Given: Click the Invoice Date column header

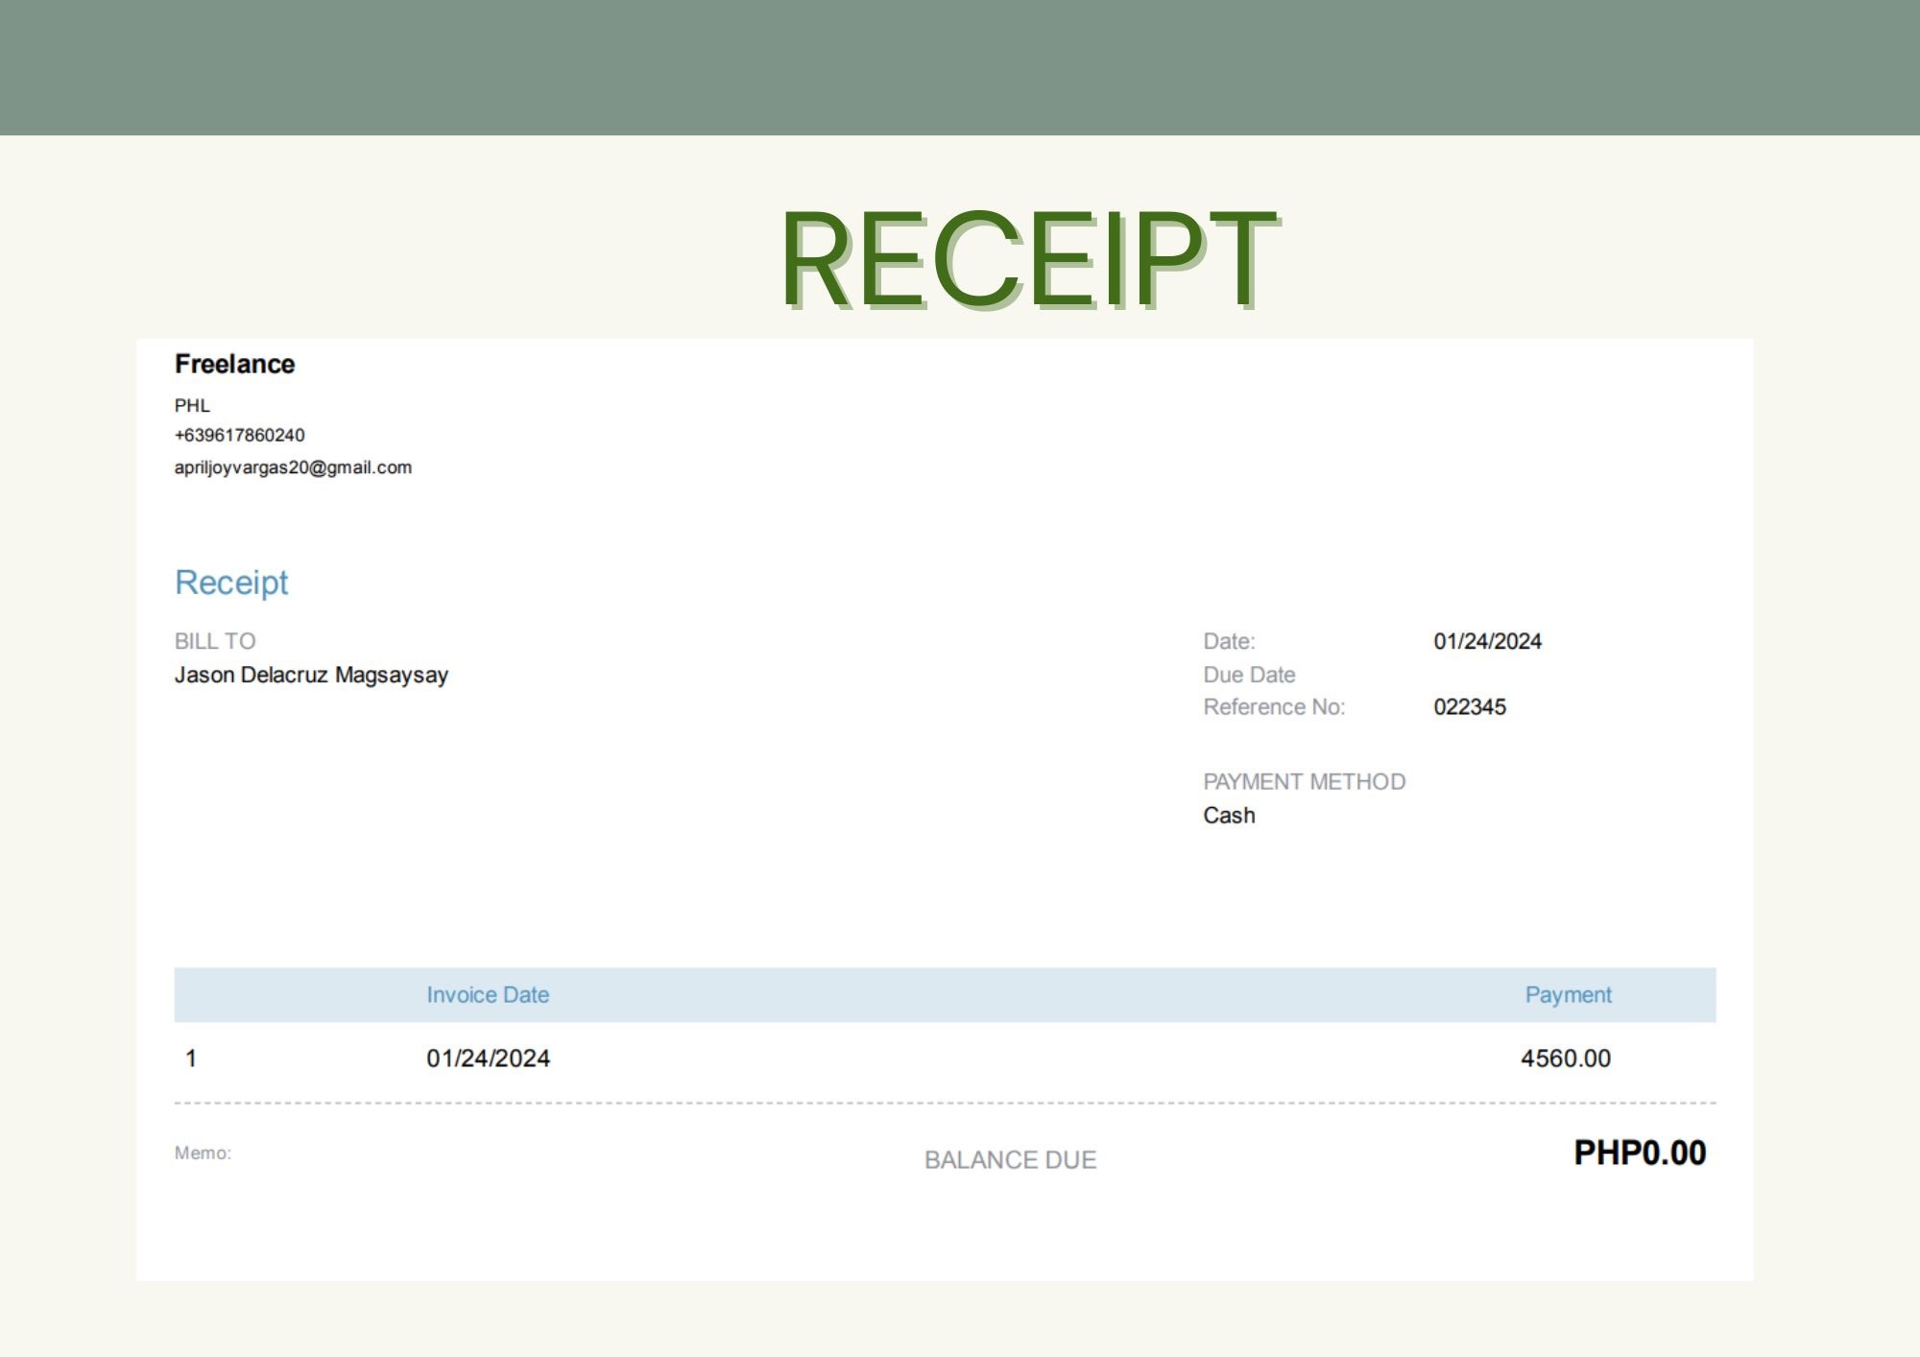Looking at the screenshot, I should (x=488, y=995).
